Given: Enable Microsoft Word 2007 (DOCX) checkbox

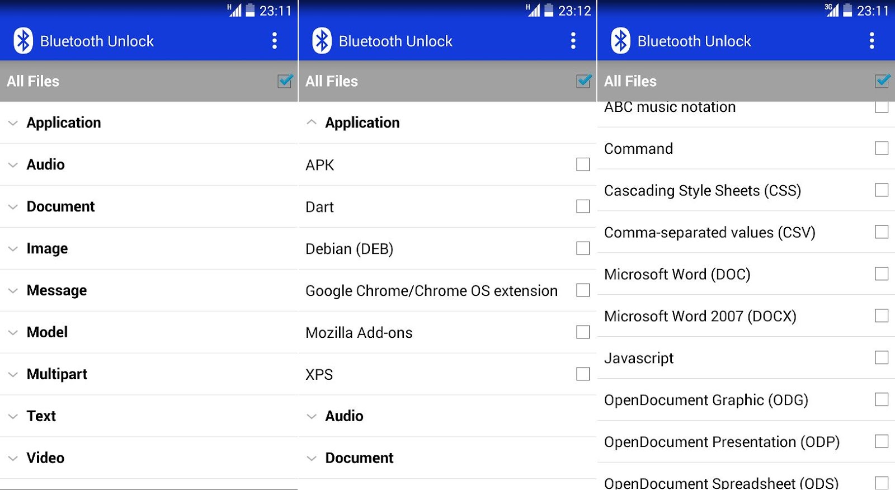Looking at the screenshot, I should [882, 316].
